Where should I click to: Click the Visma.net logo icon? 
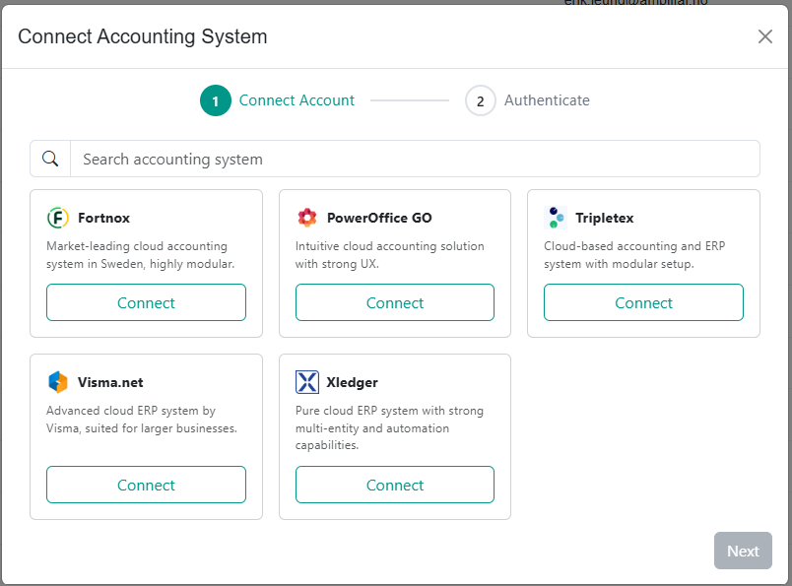[x=58, y=382]
